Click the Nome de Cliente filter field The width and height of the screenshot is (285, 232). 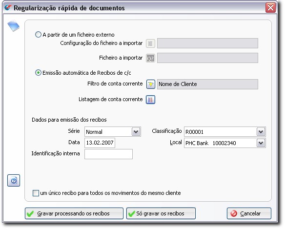pyautogui.click(x=207, y=84)
